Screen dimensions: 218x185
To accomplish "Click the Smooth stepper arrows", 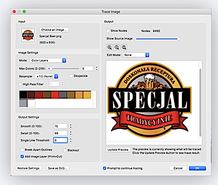I will point(71,126).
